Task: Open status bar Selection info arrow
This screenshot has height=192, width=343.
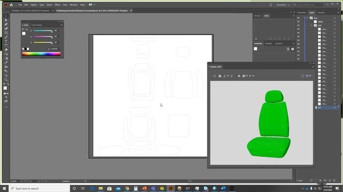Action: coord(85,181)
